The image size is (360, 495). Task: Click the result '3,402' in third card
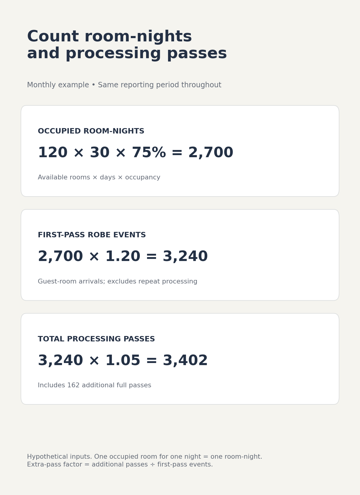[x=185, y=361]
